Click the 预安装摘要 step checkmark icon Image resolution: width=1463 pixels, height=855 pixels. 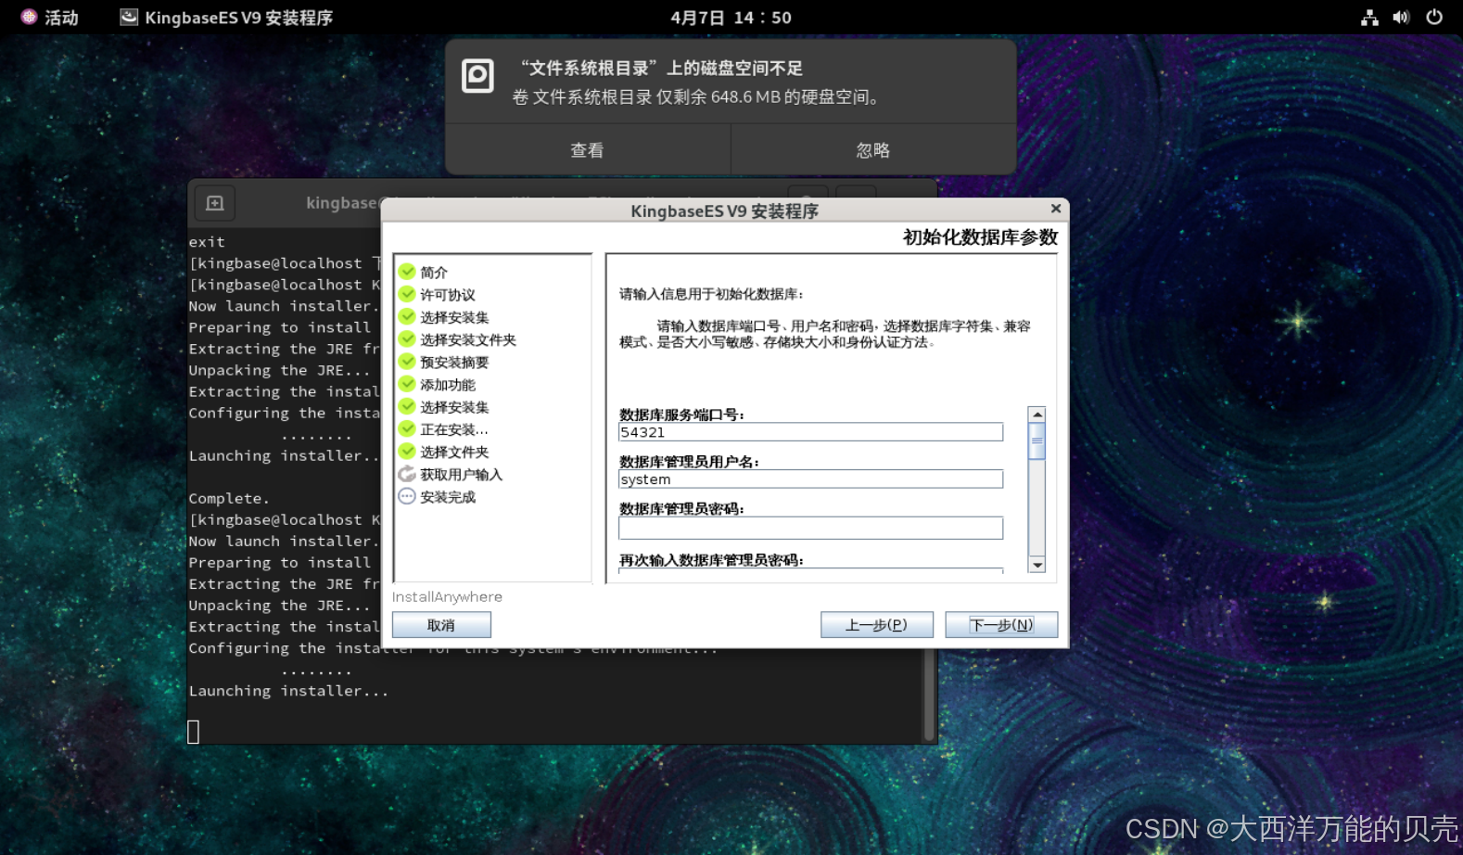[407, 362]
